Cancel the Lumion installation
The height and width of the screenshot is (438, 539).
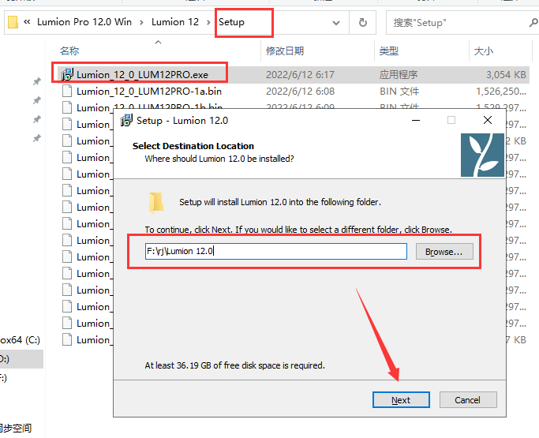[467, 399]
